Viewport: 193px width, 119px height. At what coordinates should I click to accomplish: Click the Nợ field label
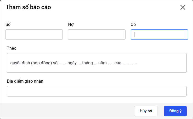coord(71,24)
